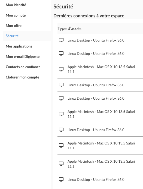Open the Mon identité section
The width and height of the screenshot is (143, 189).
[x=16, y=5]
